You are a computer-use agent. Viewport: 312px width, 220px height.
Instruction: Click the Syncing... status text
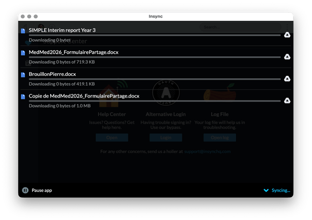[281, 190]
